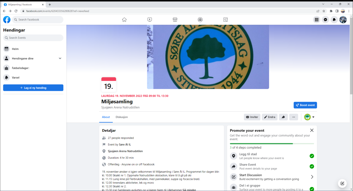Bookmark this page with the star icon
Image resolution: width=353 pixels, height=191 pixels.
tap(324, 11)
